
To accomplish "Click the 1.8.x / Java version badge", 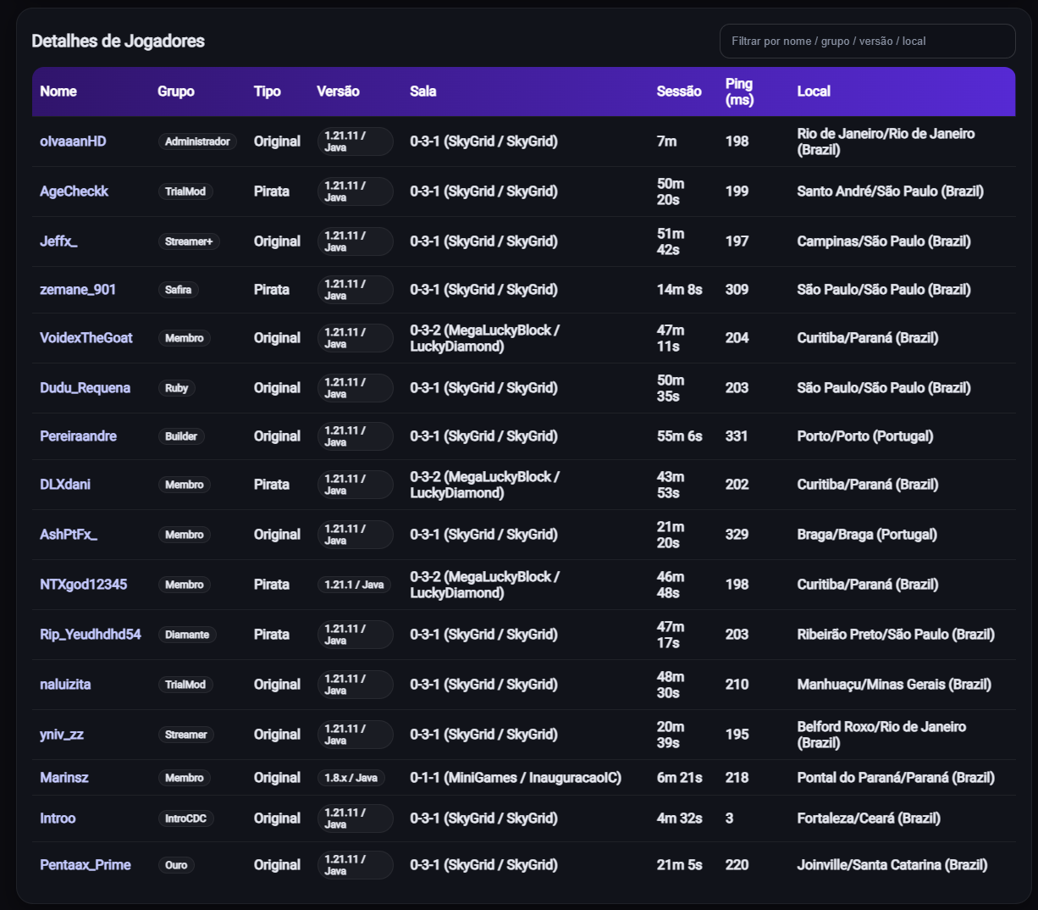I will pyautogui.click(x=351, y=778).
